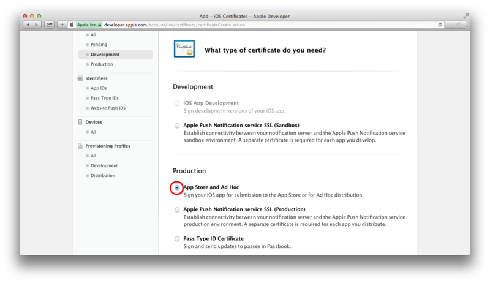This screenshot has width=490, height=283.
Task: Click the Identifiers section heading
Action: [x=96, y=78]
